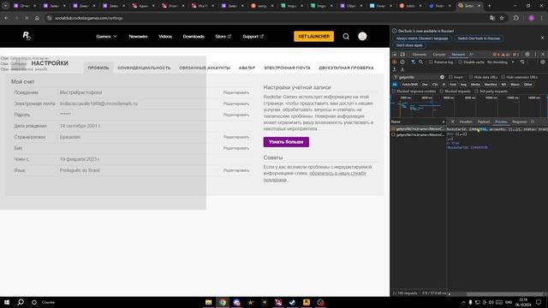
Task: Translate this page icon in the address bar
Action: (492, 18)
